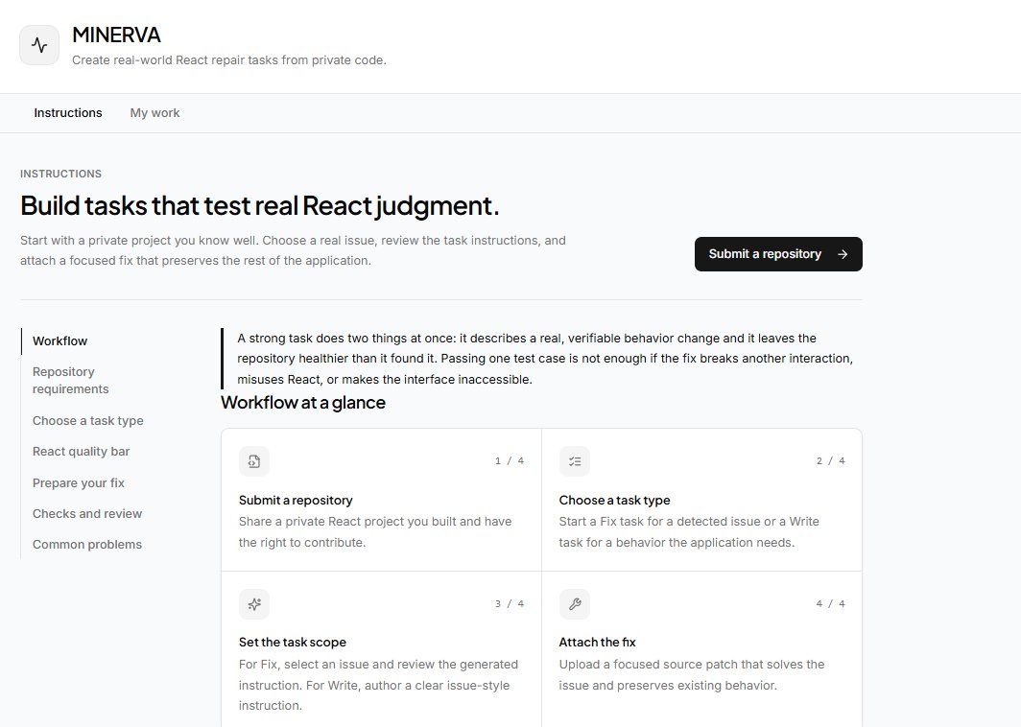The height and width of the screenshot is (727, 1021).
Task: Click the INSTRUCTIONS small label above the headline
Action: click(x=60, y=174)
